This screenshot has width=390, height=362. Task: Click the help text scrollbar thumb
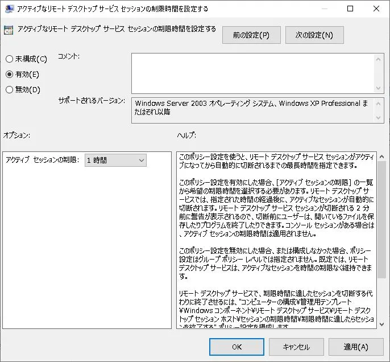(x=382, y=220)
